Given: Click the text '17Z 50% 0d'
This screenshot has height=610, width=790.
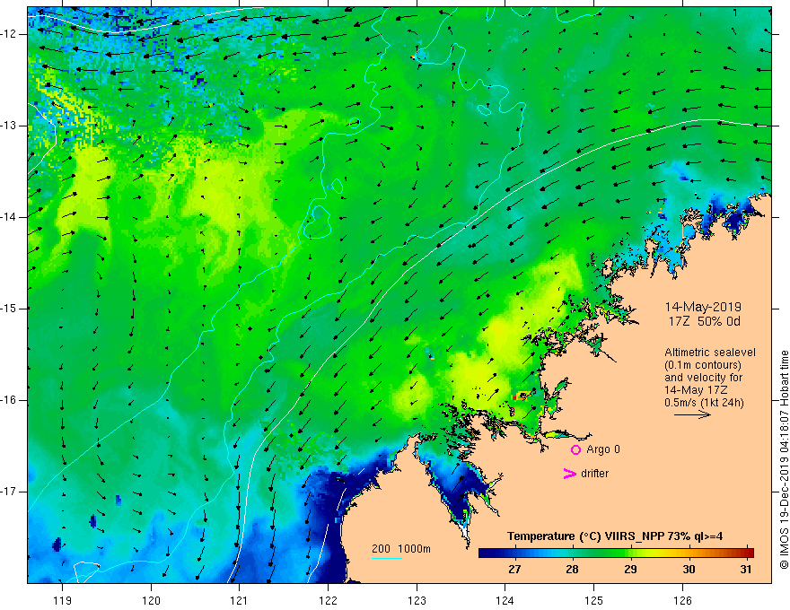Looking at the screenshot, I should [705, 322].
